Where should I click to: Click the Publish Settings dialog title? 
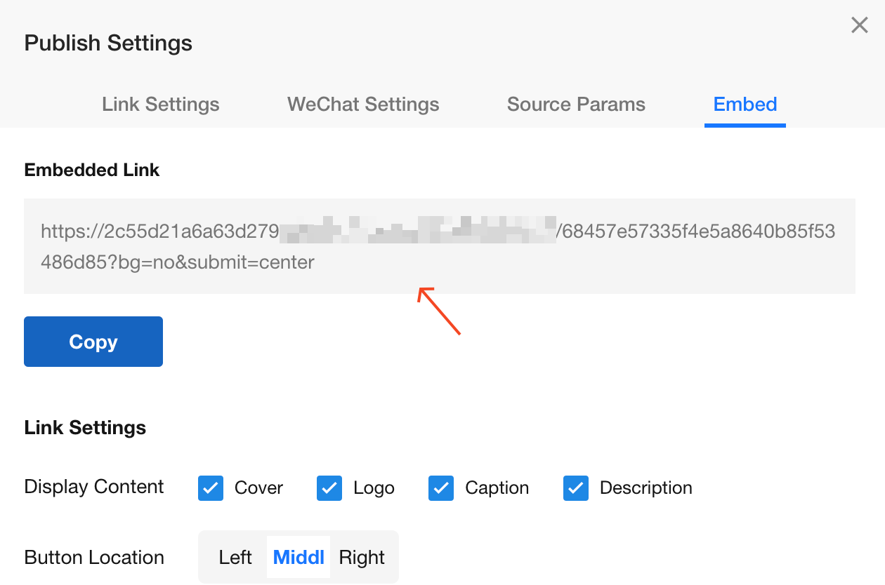tap(108, 43)
